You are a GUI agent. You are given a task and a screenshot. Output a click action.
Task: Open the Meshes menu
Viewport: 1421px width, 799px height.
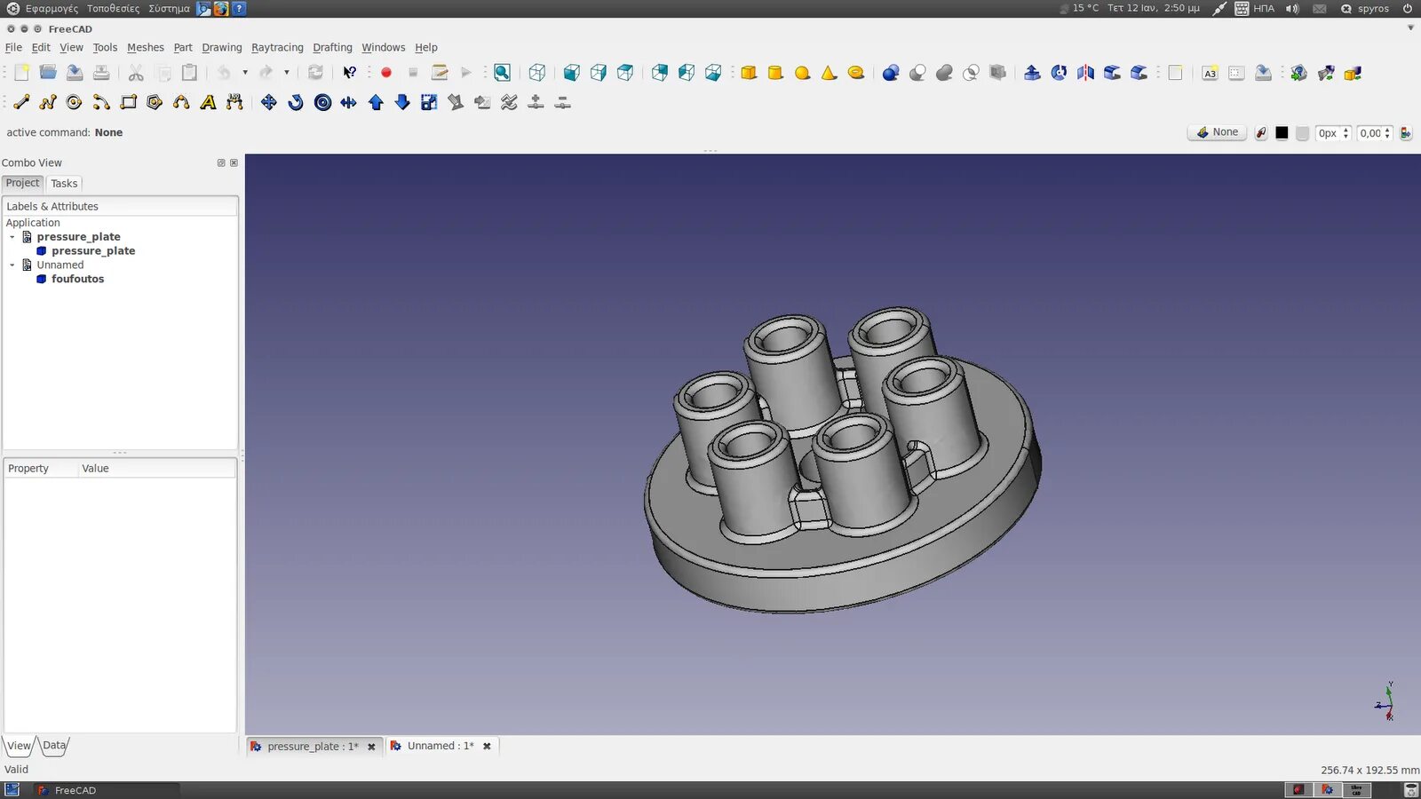[x=146, y=48]
